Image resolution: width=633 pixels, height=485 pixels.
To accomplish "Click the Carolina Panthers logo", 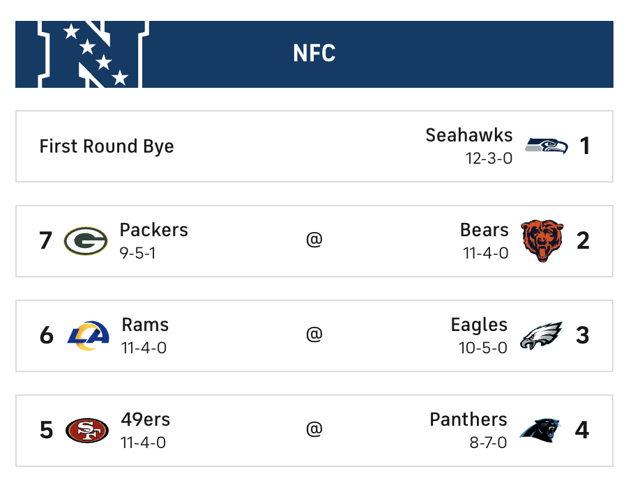I will [542, 430].
